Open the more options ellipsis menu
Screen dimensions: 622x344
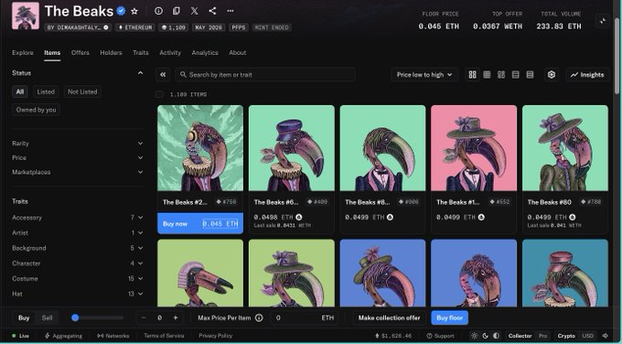[231, 11]
